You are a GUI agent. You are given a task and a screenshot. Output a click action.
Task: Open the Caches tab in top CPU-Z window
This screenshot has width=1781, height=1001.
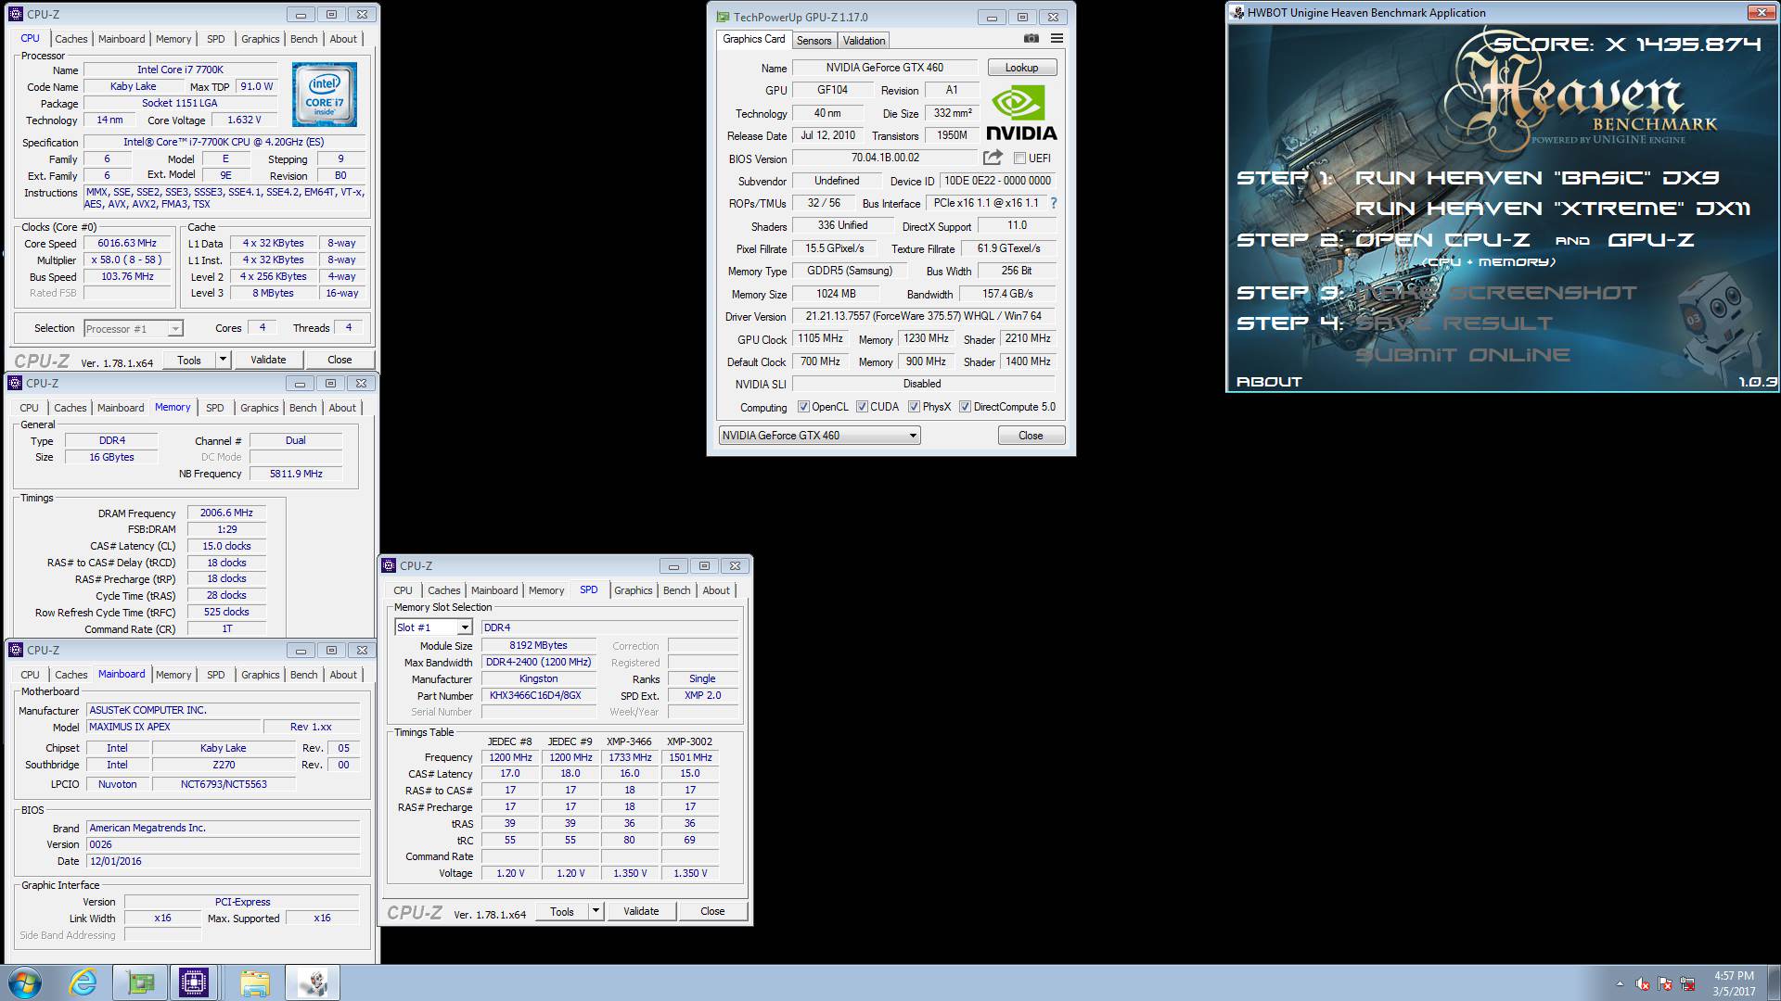(x=70, y=39)
